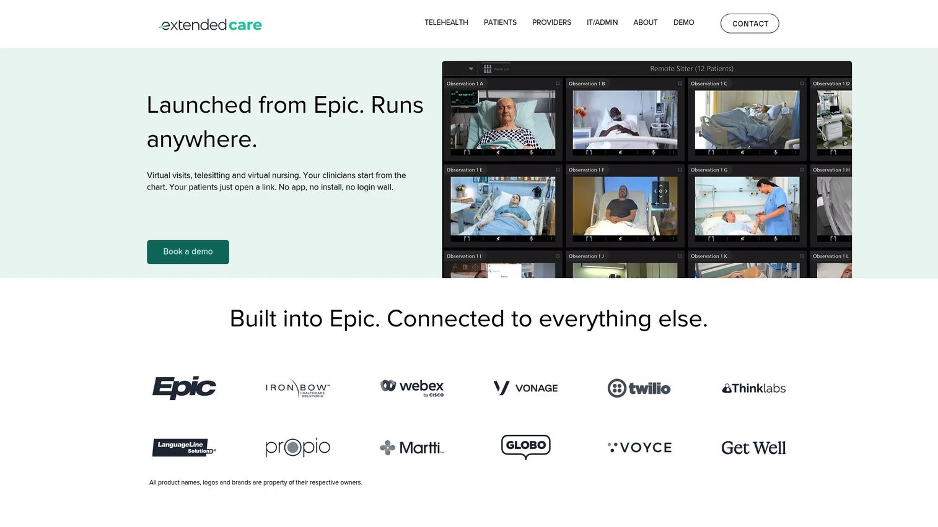Maximize the Observation 1 E tile
The height and width of the screenshot is (527, 938).
click(558, 170)
